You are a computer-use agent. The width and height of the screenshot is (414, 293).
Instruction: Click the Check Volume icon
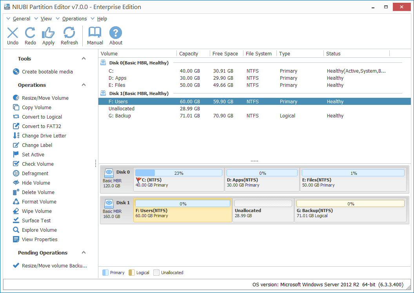[x=16, y=164]
